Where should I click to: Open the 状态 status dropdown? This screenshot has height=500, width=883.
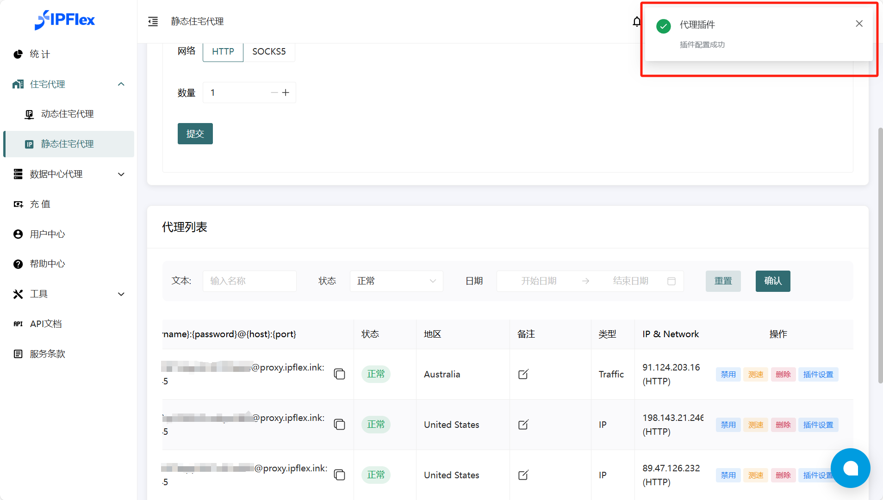(396, 281)
